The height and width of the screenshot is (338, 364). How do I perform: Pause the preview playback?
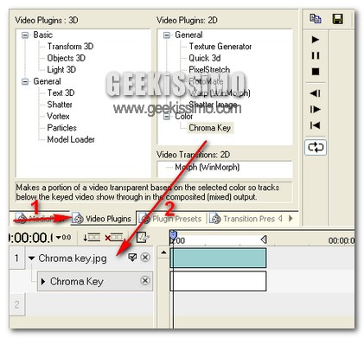[x=316, y=55]
